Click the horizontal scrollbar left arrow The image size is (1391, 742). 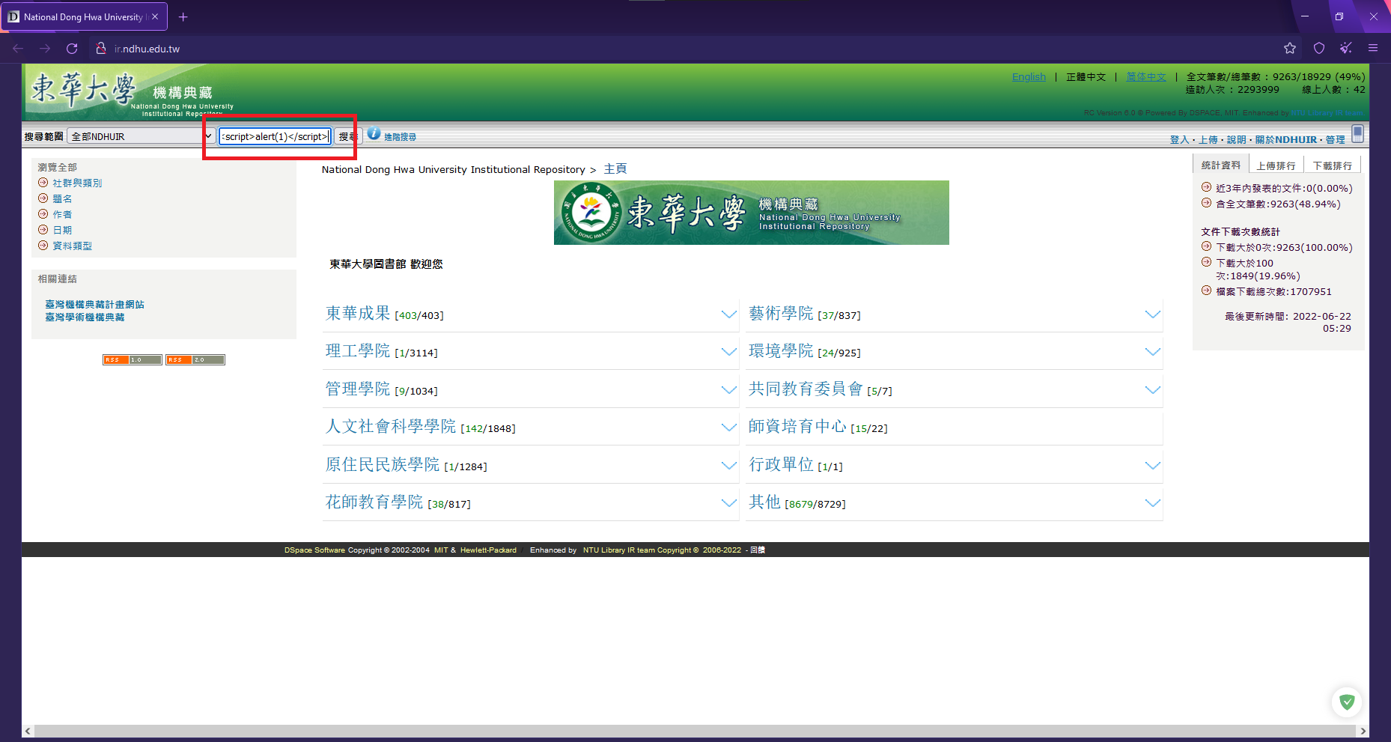pyautogui.click(x=28, y=731)
